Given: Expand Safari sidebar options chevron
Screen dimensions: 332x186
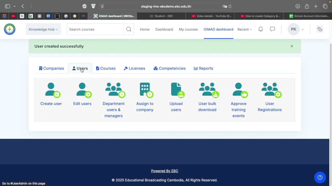Looking at the screenshot, I should click(x=15, y=6).
